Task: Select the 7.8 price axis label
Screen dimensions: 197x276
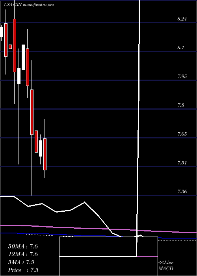Action: 181,105
